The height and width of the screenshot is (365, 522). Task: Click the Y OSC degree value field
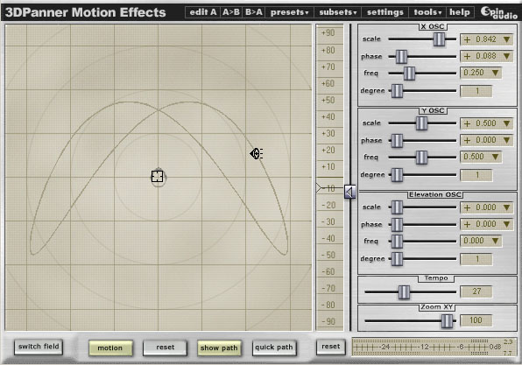476,175
